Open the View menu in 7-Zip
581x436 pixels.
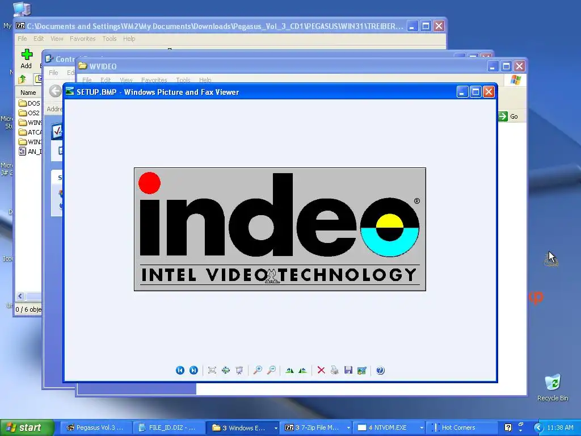click(57, 39)
